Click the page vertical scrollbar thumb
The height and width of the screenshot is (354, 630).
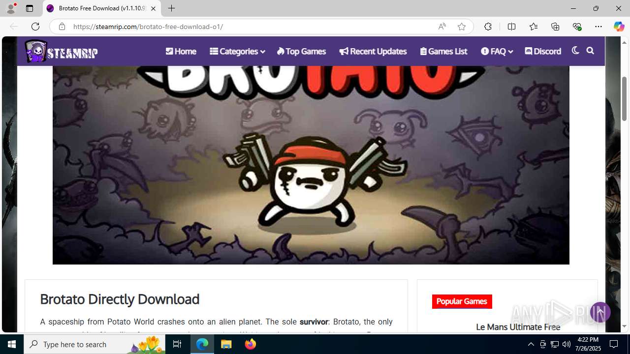click(x=625, y=98)
